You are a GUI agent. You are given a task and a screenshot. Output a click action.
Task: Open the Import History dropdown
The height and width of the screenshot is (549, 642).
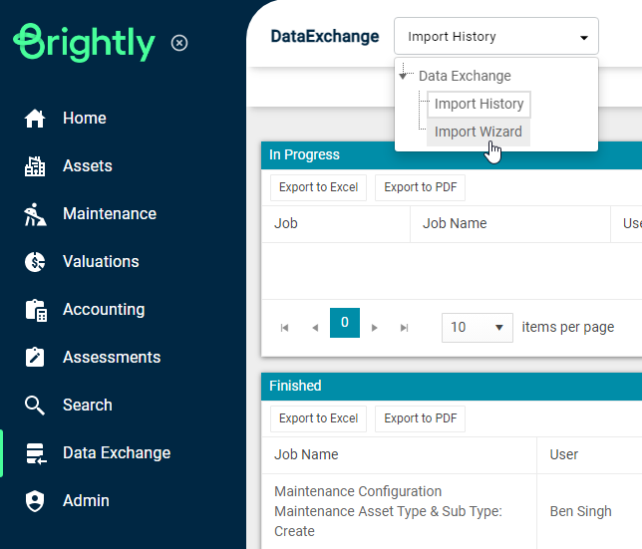495,37
